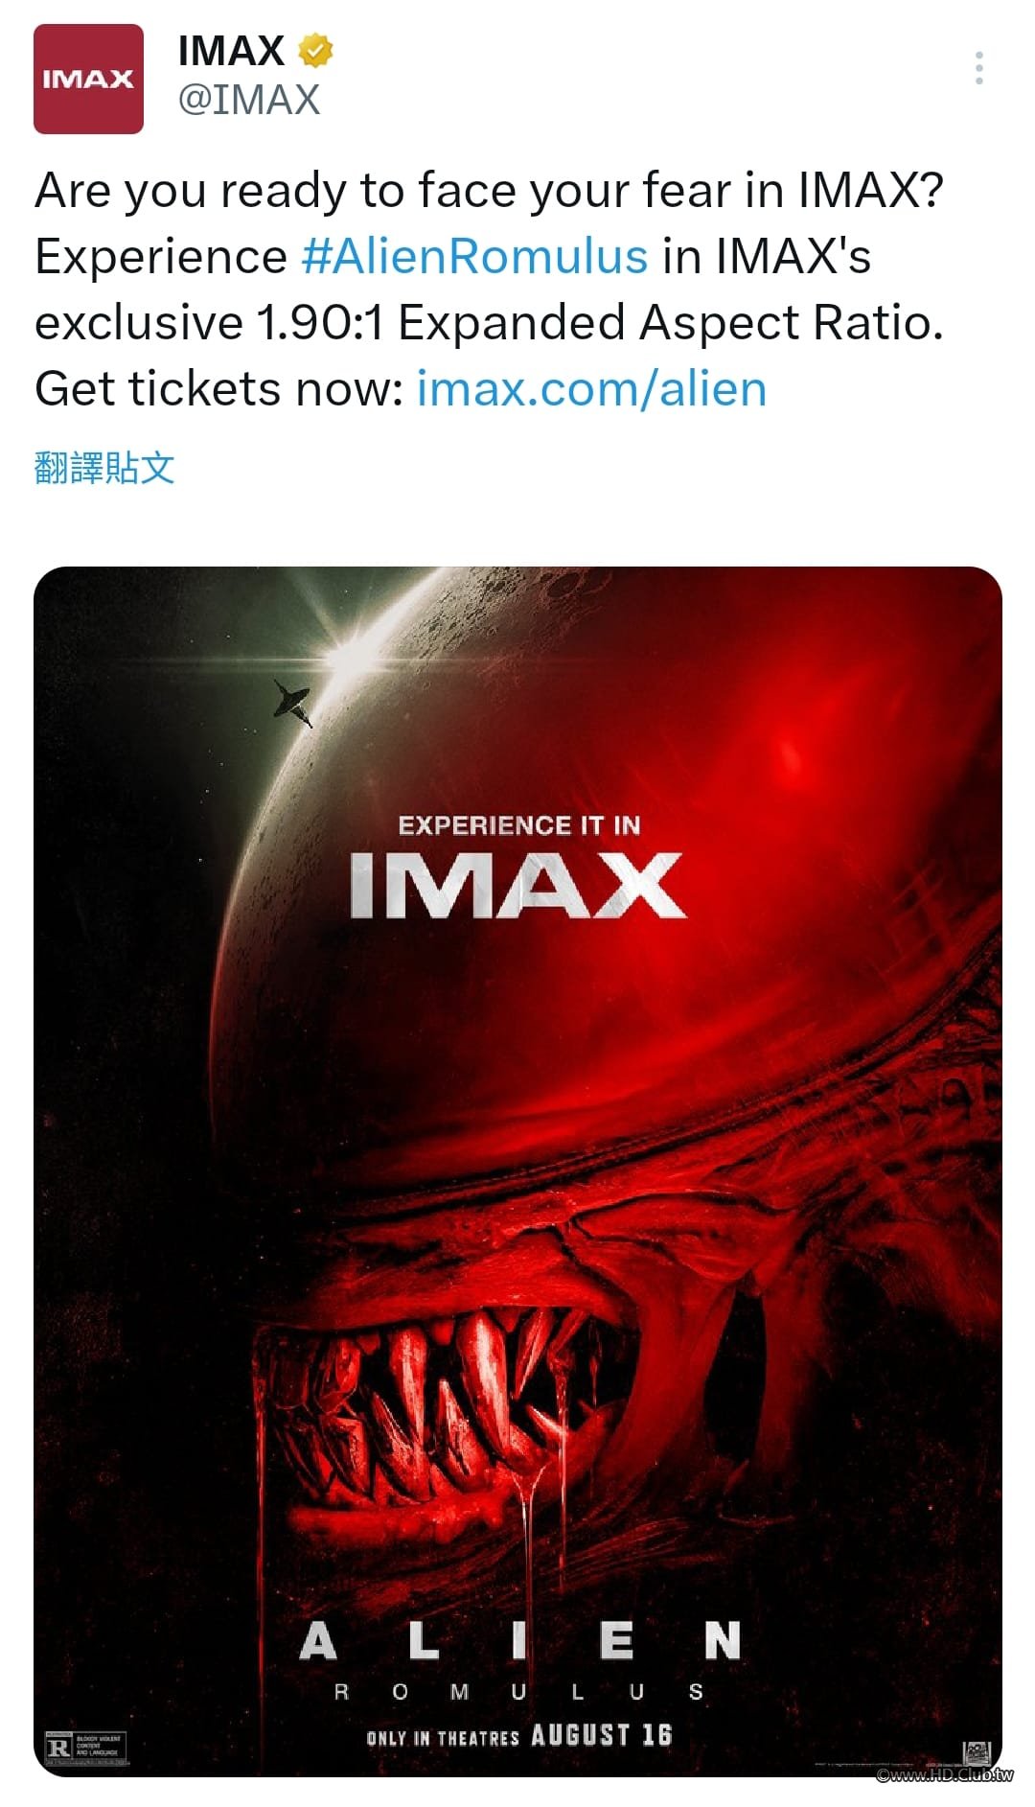This screenshot has height=1807, width=1035.
Task: Click the bright sun flare on the planet's edge
Action: click(356, 653)
